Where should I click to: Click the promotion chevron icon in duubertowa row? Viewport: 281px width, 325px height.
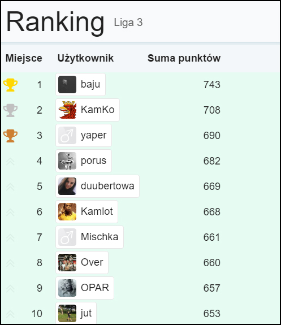[10, 187]
